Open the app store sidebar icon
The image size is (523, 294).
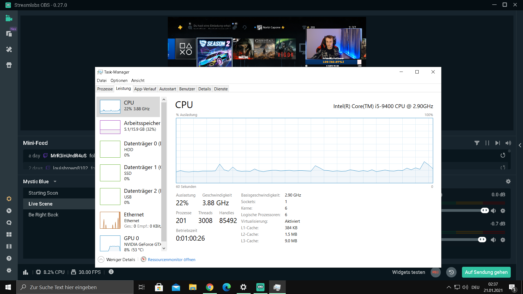point(9,65)
